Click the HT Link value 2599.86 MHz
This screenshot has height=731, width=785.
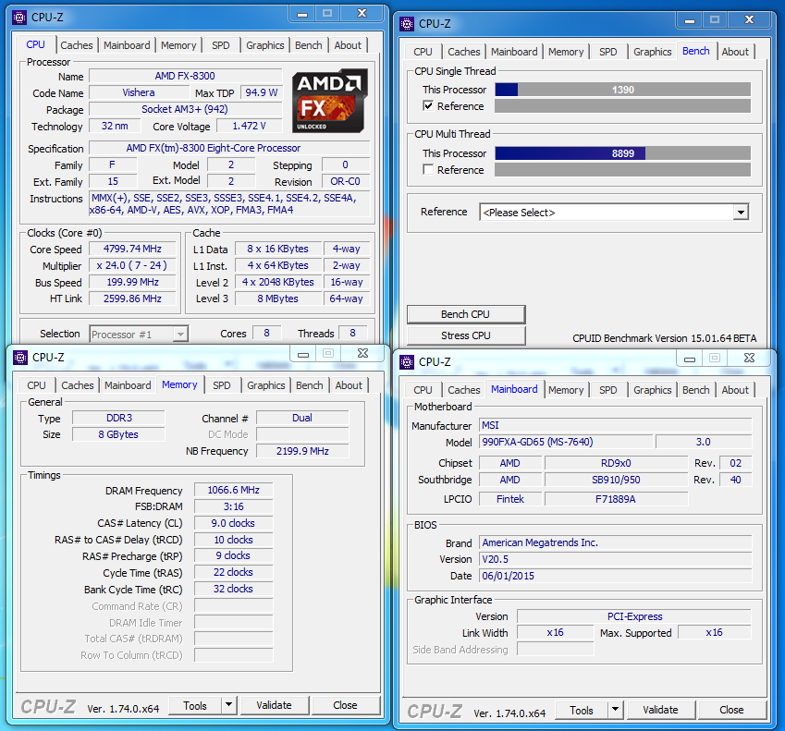(x=132, y=298)
